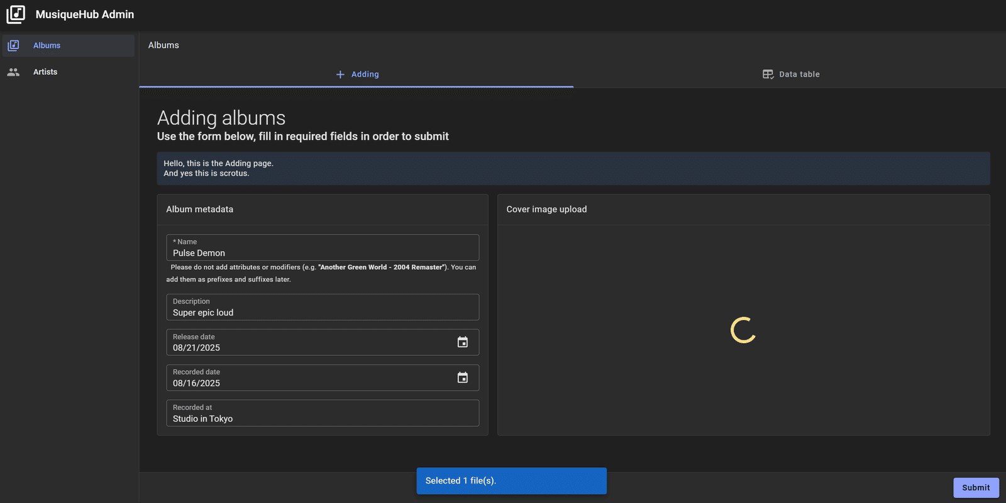The height and width of the screenshot is (503, 1006).
Task: Focus the Name input field
Action: pyautogui.click(x=323, y=248)
